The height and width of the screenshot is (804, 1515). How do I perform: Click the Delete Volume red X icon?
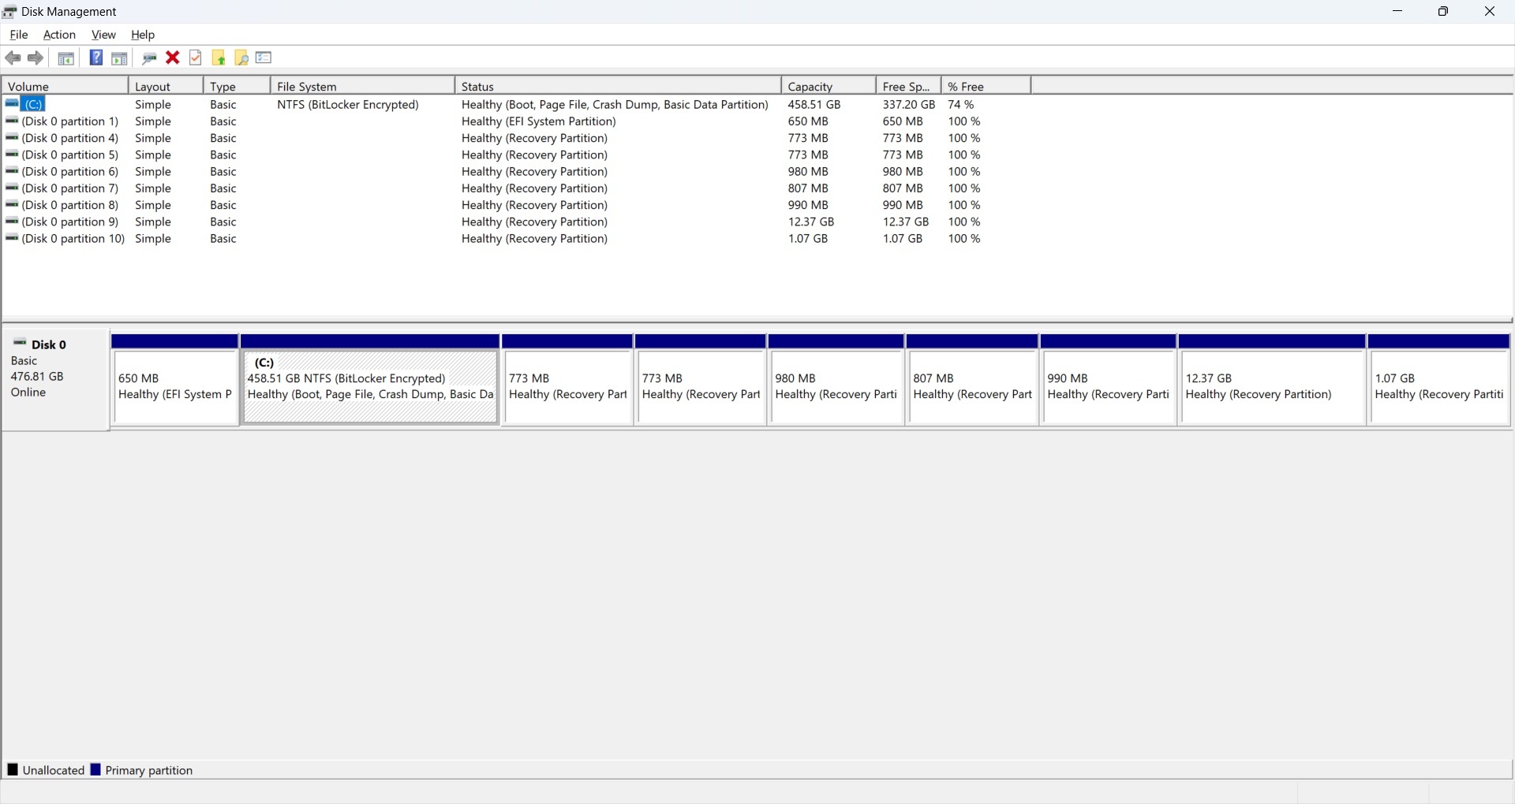click(x=173, y=58)
